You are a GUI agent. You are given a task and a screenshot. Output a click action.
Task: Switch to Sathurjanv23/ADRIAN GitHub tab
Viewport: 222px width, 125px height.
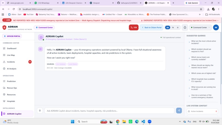129,3
